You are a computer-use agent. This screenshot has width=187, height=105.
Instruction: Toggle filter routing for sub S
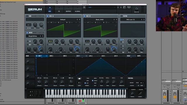pos(121,48)
